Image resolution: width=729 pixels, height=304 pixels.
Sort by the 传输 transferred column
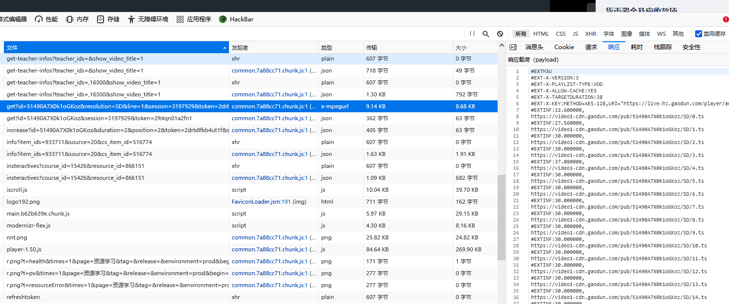408,48
